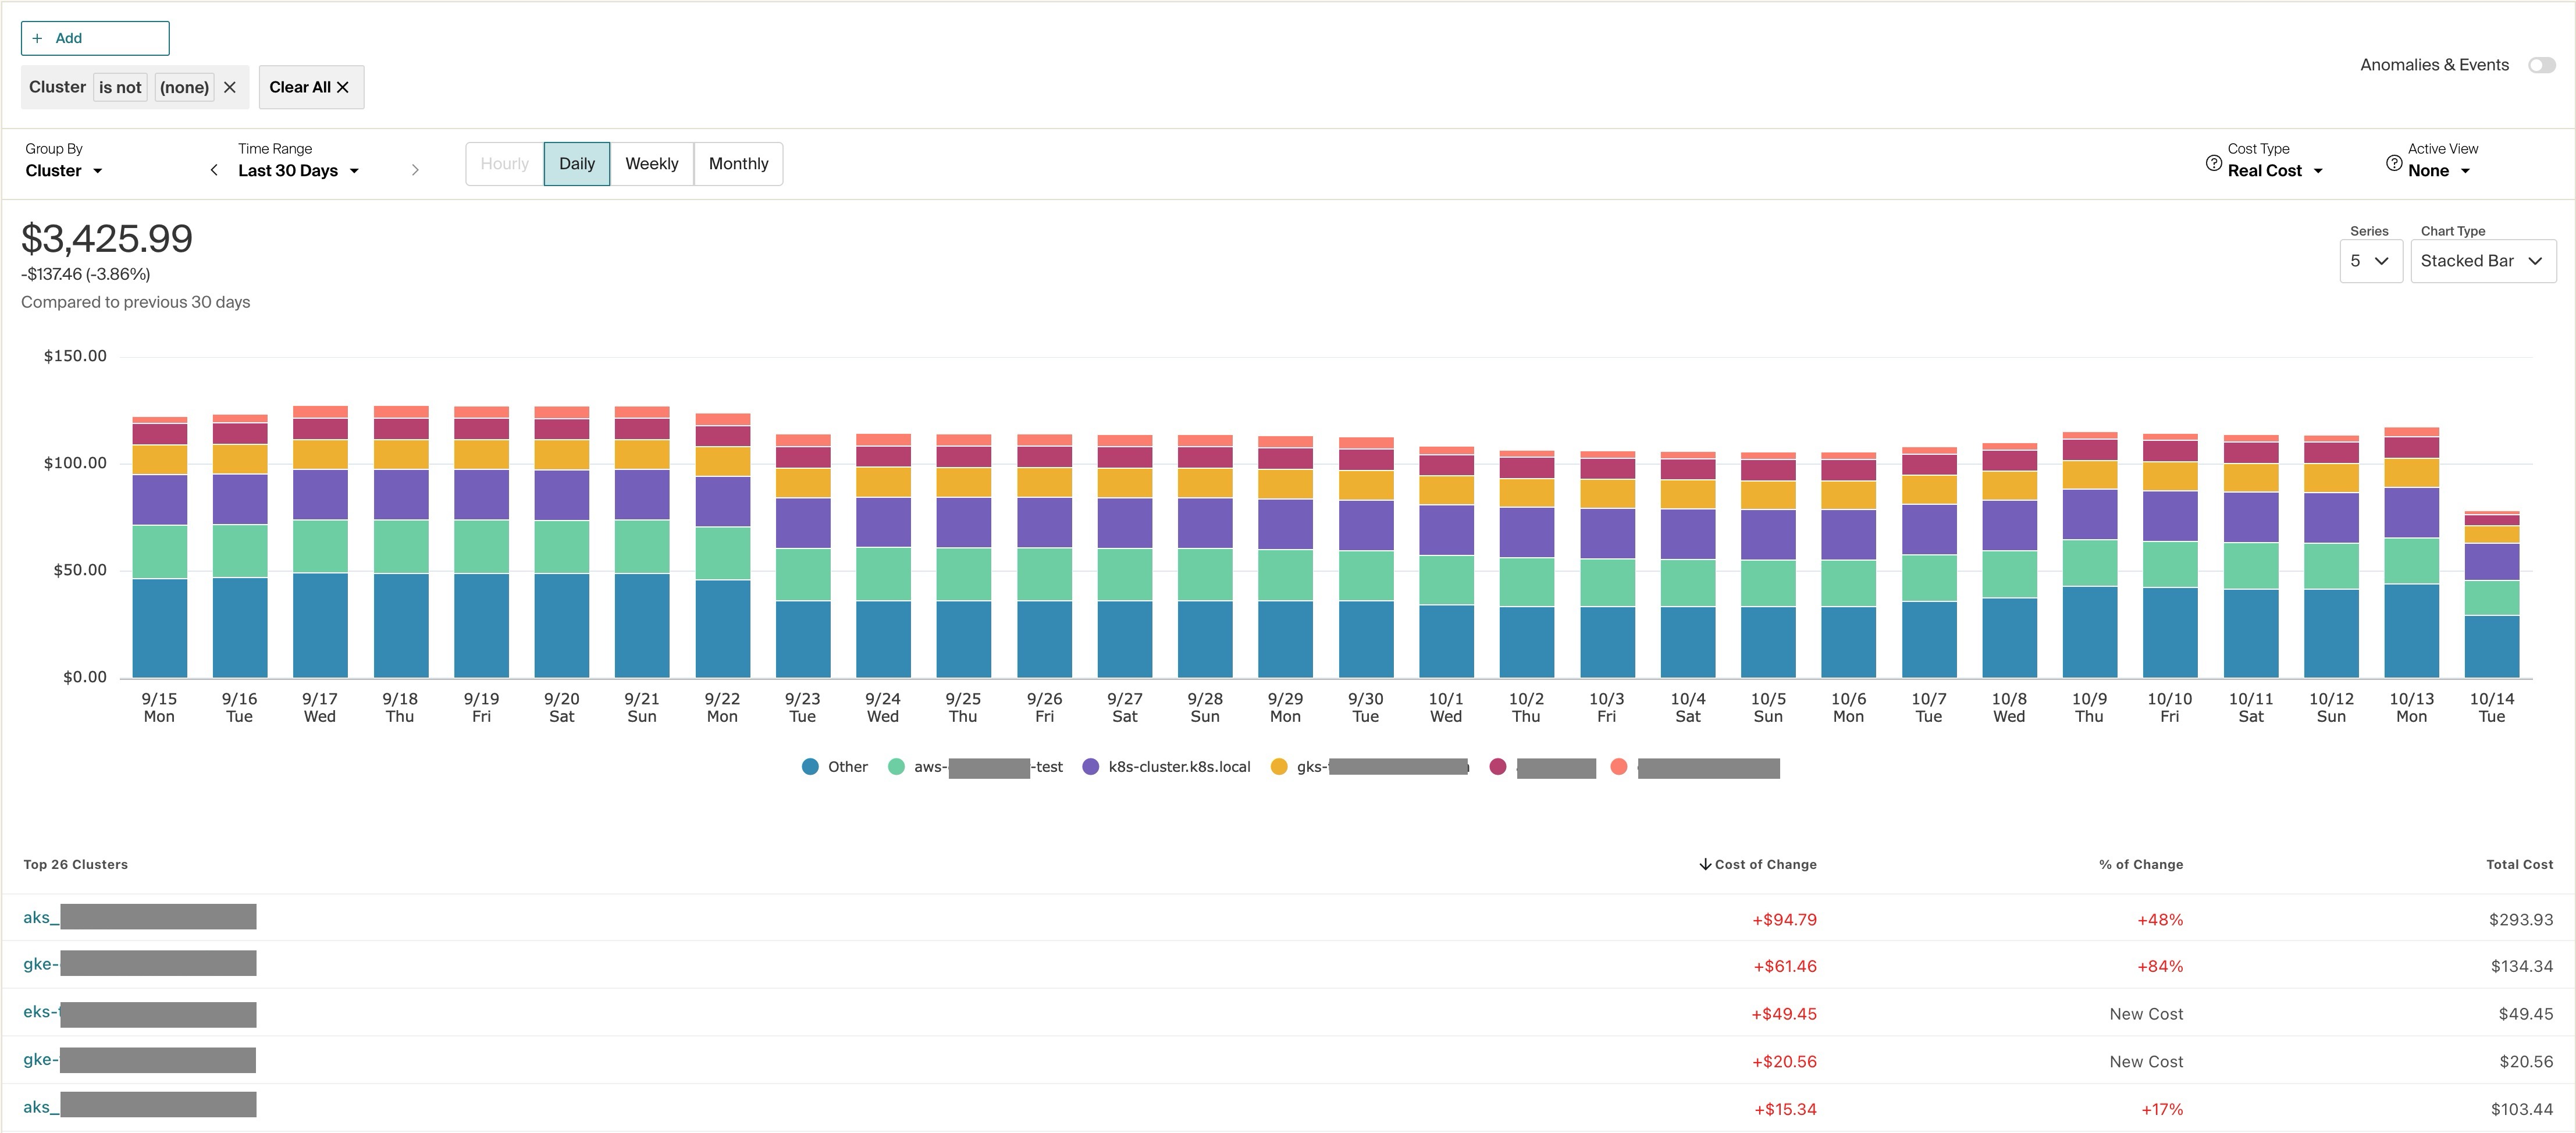Open the Group By Cluster dropdown

point(64,171)
